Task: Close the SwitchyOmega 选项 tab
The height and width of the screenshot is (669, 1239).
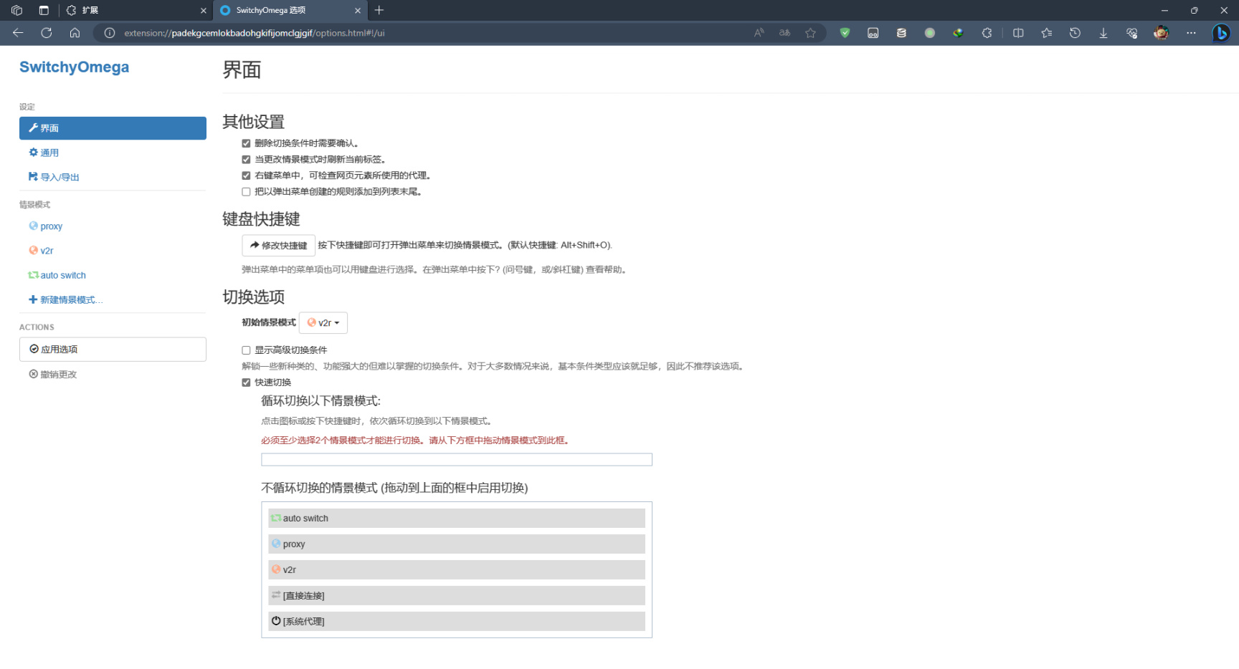Action: click(358, 11)
